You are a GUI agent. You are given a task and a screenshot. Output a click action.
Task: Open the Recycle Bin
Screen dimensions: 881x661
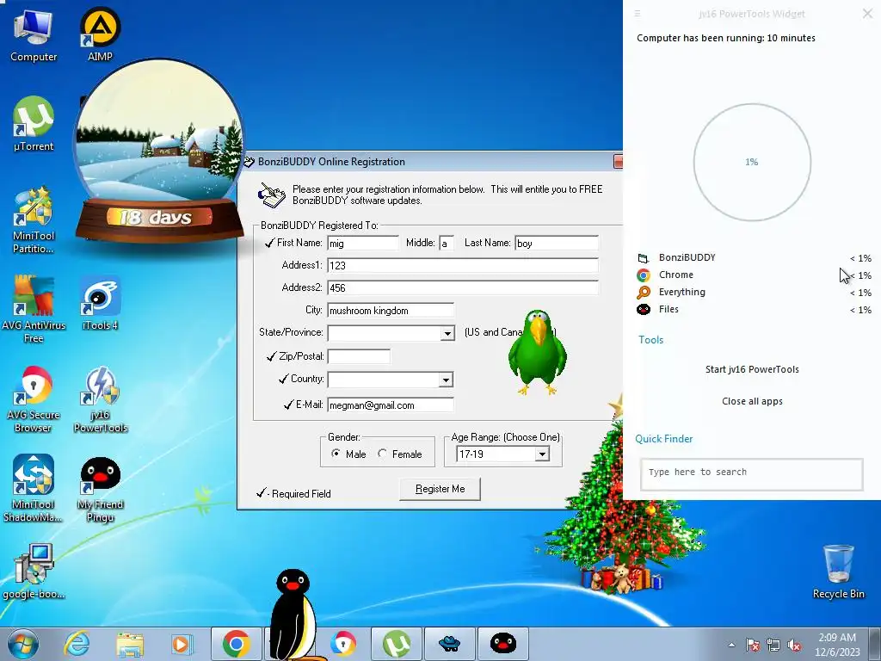point(838,571)
